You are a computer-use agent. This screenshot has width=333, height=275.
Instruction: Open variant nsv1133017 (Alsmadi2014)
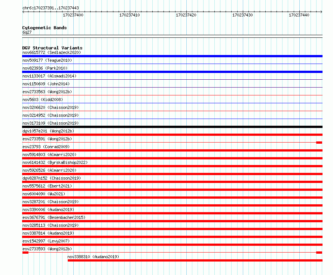(49, 76)
